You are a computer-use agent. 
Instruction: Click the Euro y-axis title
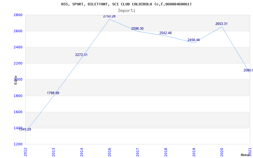[x=15, y=80]
